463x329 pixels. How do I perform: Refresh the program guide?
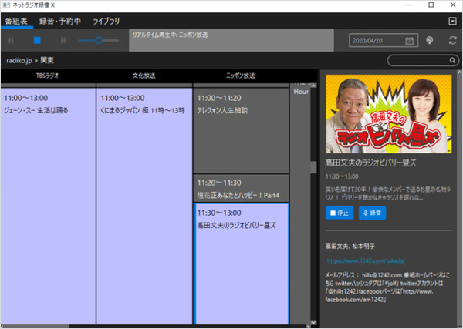click(x=452, y=39)
